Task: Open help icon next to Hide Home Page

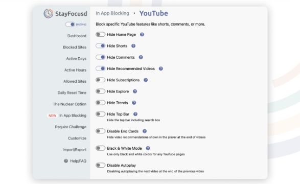Action: [142, 35]
